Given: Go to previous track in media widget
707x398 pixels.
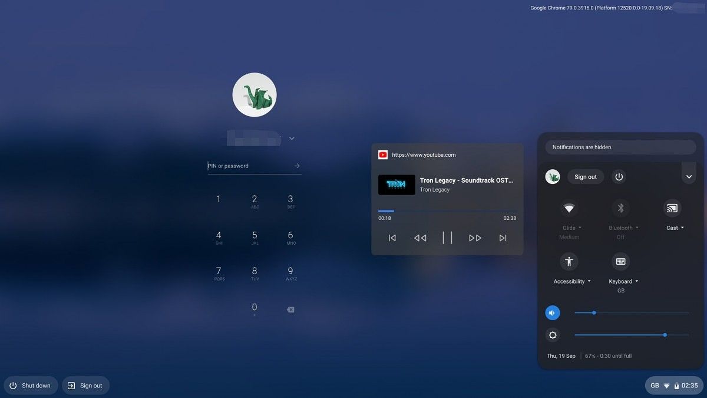Looking at the screenshot, I should 392,238.
